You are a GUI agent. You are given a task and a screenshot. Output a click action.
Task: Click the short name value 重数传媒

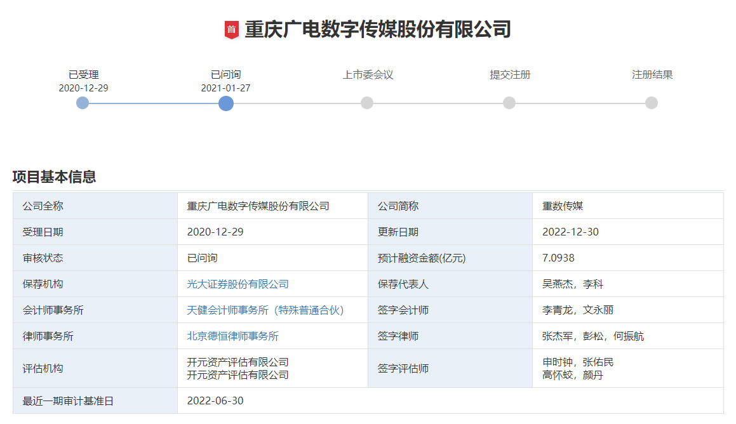click(563, 206)
